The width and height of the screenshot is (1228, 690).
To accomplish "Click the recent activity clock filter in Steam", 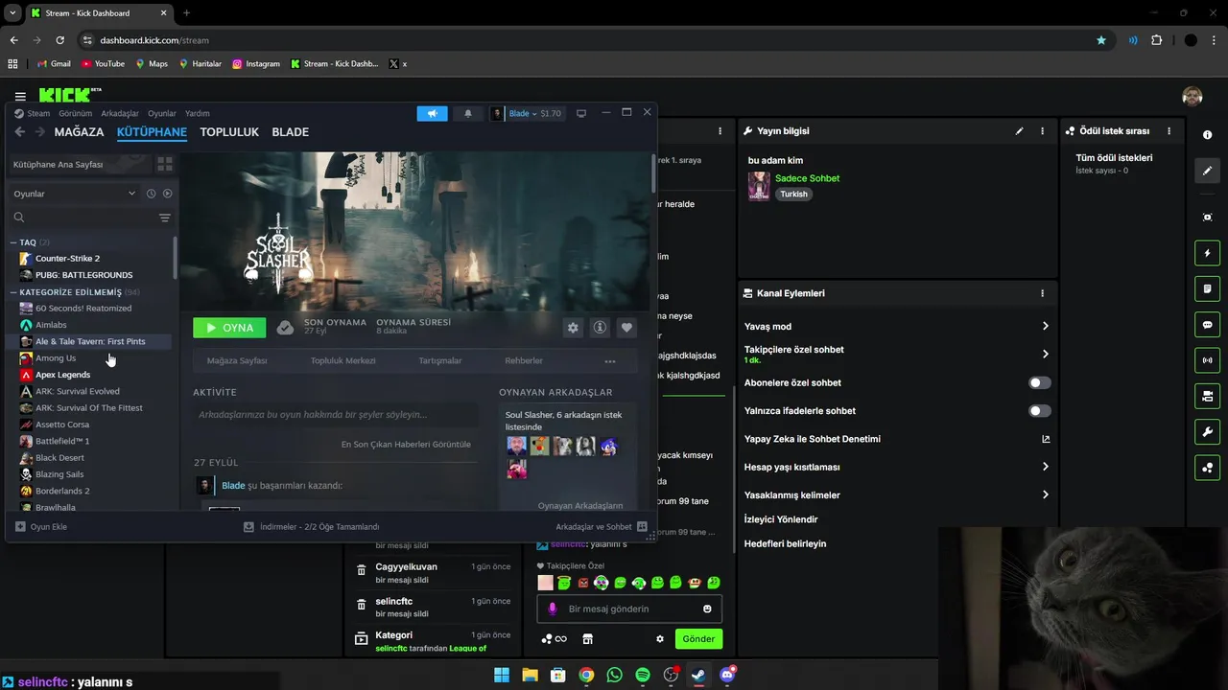I will tap(151, 194).
